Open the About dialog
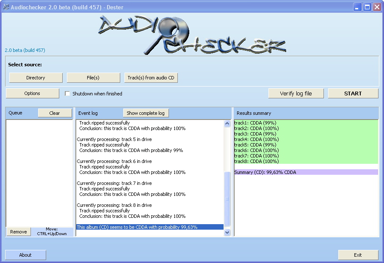The image size is (384, 263). [x=25, y=255]
